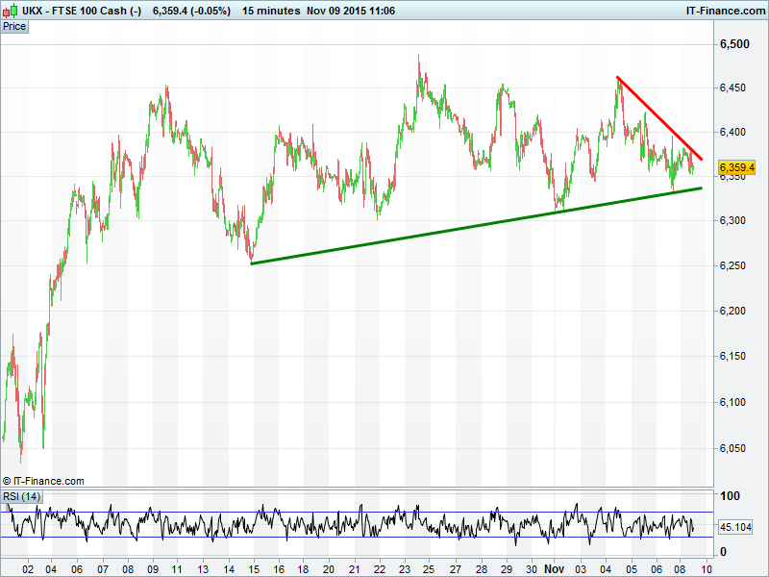Click the 6,500 price axis label

pyautogui.click(x=735, y=44)
